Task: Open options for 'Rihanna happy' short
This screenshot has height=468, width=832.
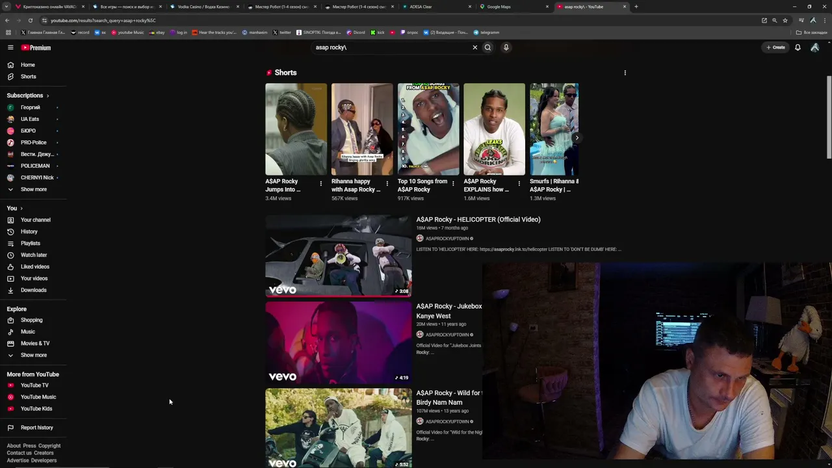Action: coord(387,184)
